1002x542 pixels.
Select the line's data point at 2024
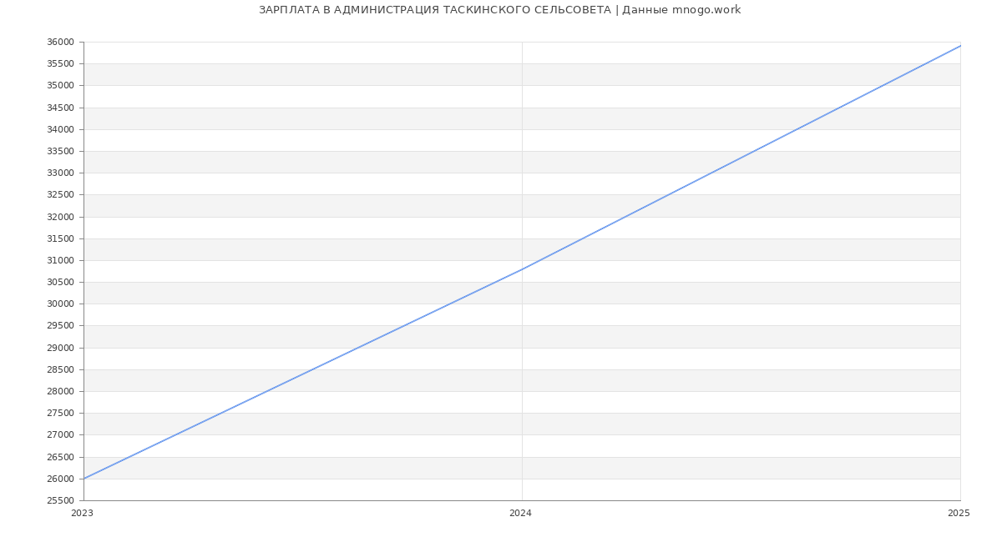point(522,269)
